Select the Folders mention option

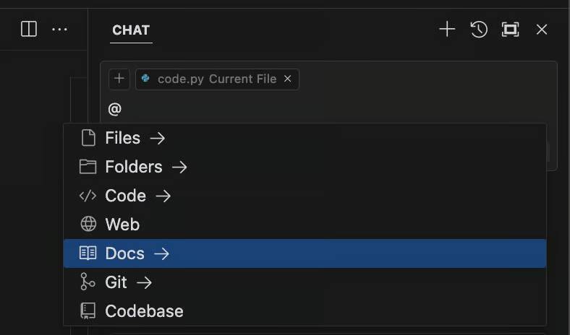click(x=133, y=167)
